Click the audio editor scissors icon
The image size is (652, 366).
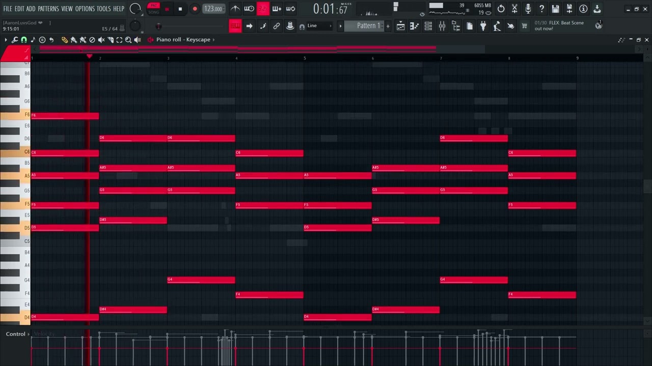pos(514,9)
